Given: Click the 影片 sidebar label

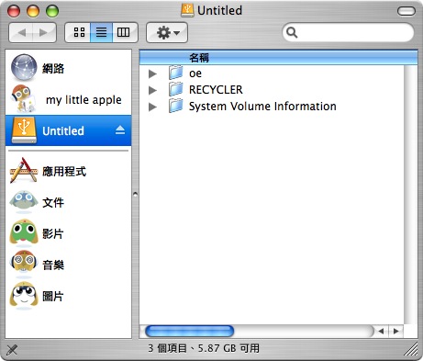Looking at the screenshot, I should 53,233.
